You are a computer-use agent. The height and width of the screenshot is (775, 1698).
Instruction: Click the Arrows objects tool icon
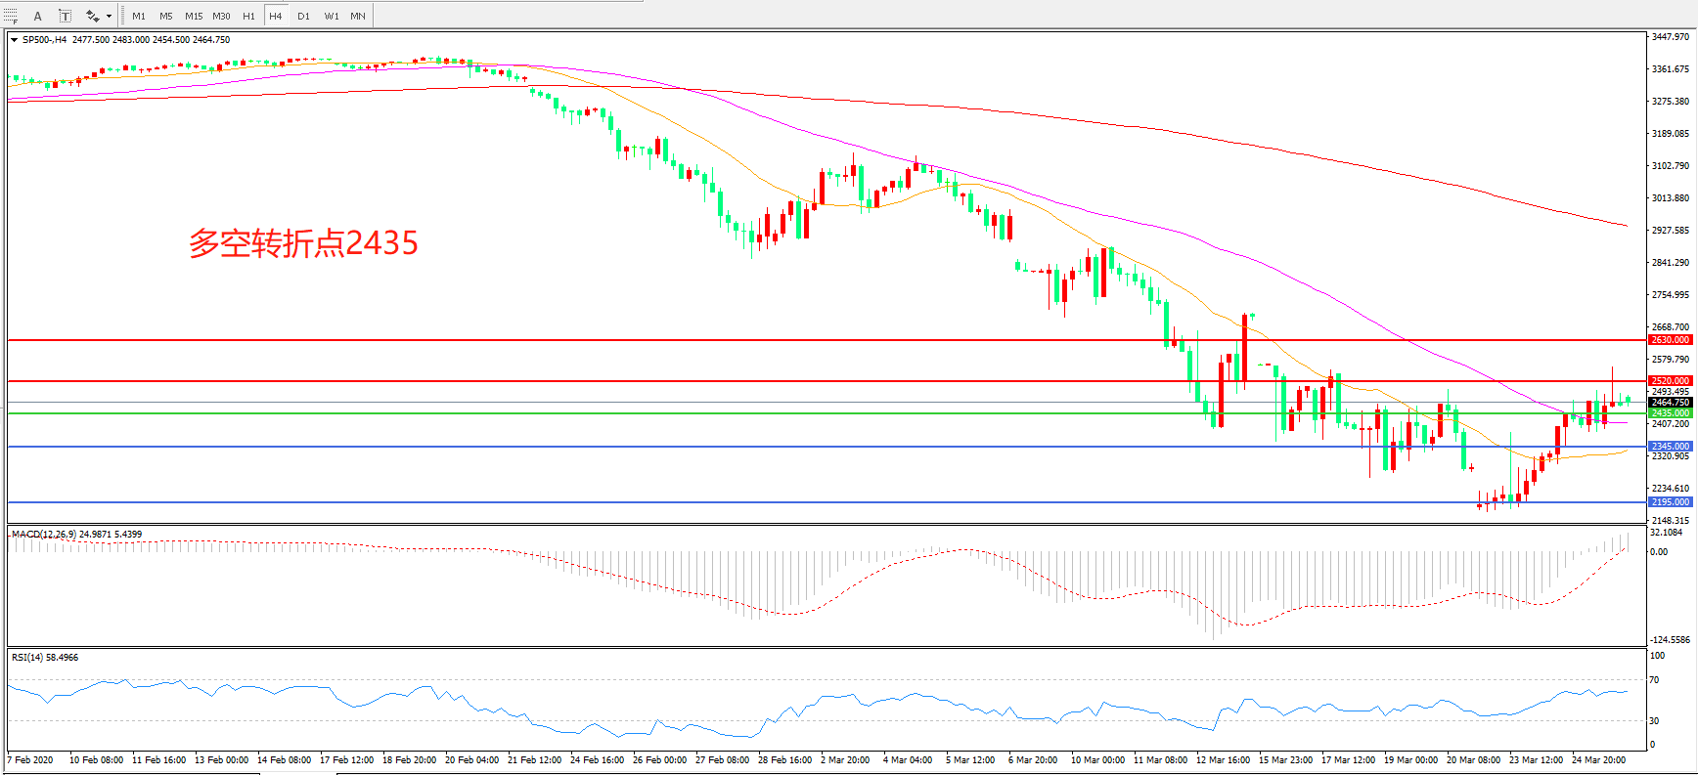pos(92,16)
